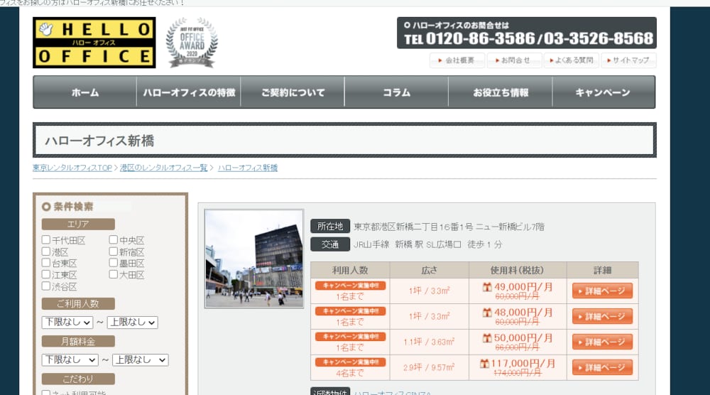Click the 所在地 label
This screenshot has width=710, height=395.
330,227
